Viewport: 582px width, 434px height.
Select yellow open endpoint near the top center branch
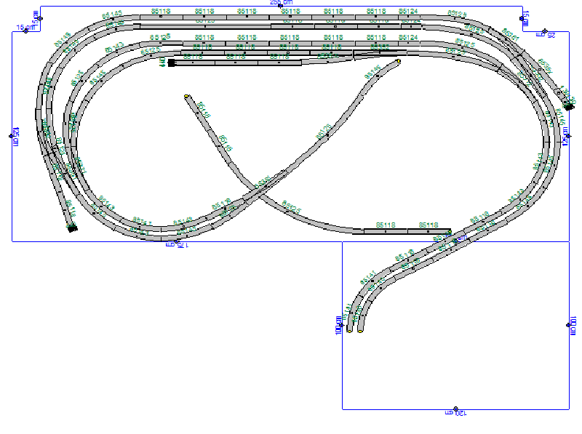point(399,62)
